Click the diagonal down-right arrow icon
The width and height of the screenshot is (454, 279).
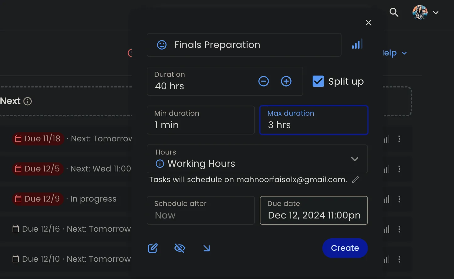point(206,248)
